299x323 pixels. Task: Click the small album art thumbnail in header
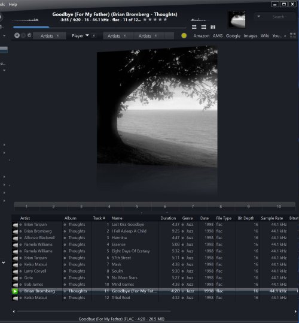coord(237,19)
